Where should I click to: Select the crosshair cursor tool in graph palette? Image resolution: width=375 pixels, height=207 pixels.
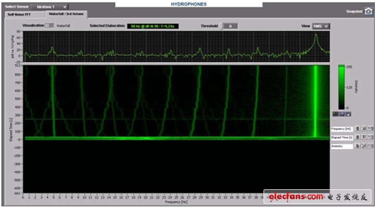click(335, 114)
